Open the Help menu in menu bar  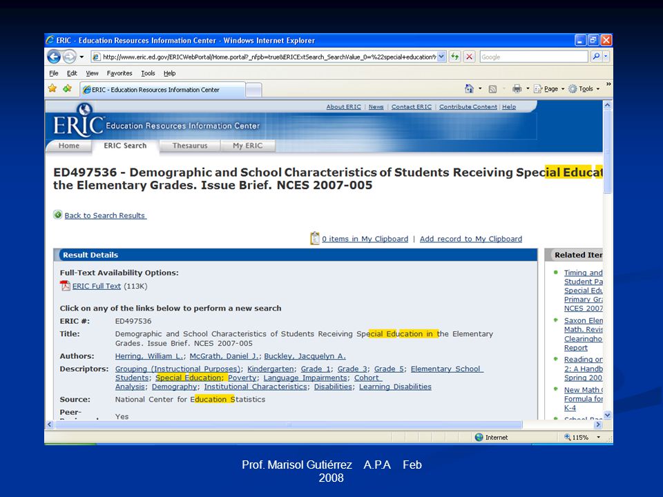[170, 73]
